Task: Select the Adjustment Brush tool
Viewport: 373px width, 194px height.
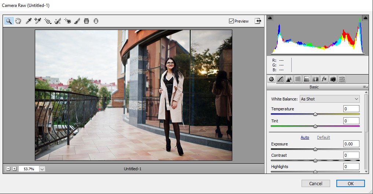Action: (77, 21)
